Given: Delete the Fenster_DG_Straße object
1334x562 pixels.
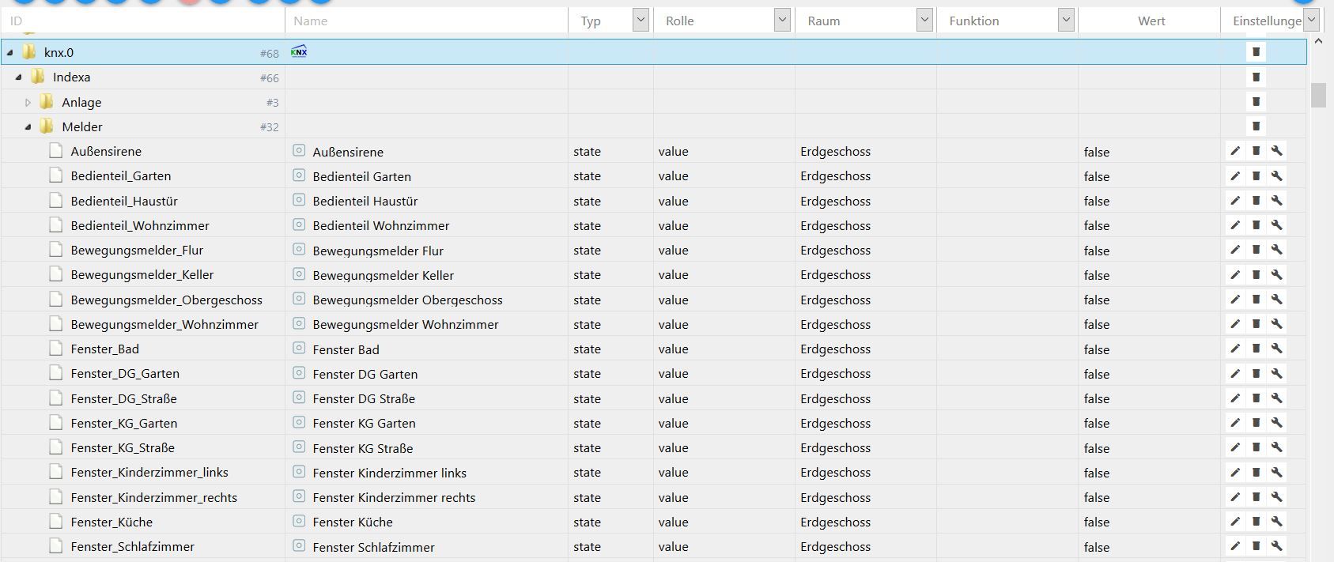Looking at the screenshot, I should tap(1256, 398).
